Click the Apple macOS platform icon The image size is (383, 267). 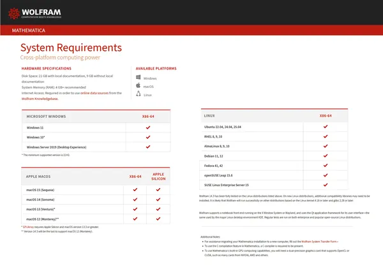coord(139,85)
